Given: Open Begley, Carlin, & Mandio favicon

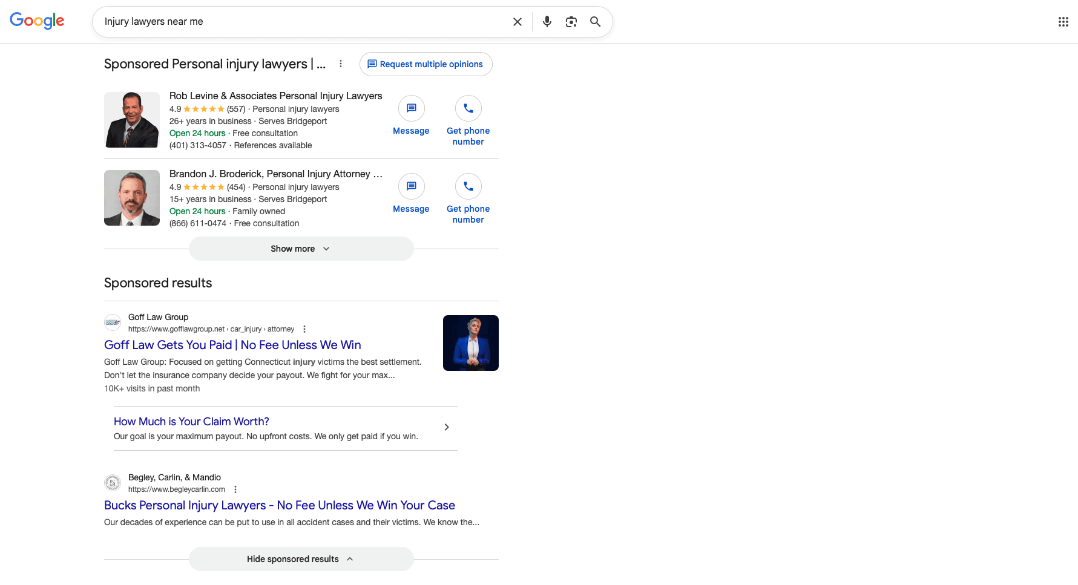Looking at the screenshot, I should pyautogui.click(x=113, y=483).
